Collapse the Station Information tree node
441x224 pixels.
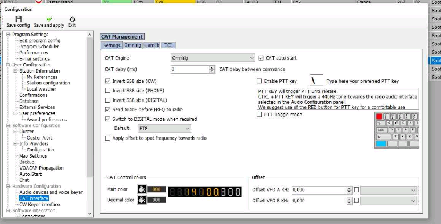(15, 71)
